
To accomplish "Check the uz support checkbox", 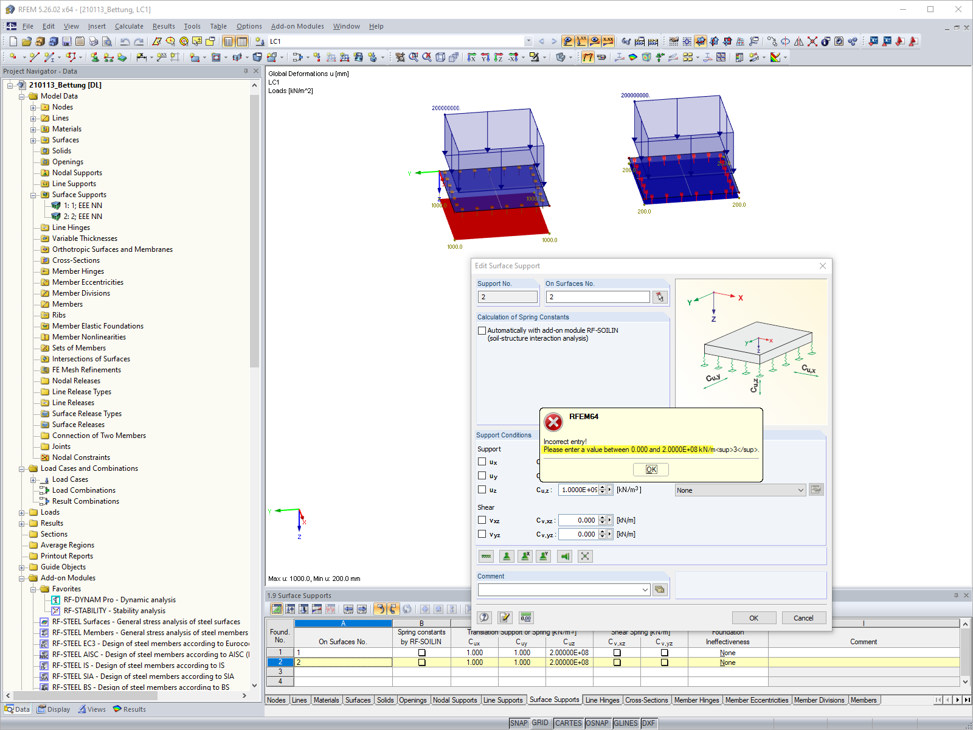I will (x=482, y=490).
